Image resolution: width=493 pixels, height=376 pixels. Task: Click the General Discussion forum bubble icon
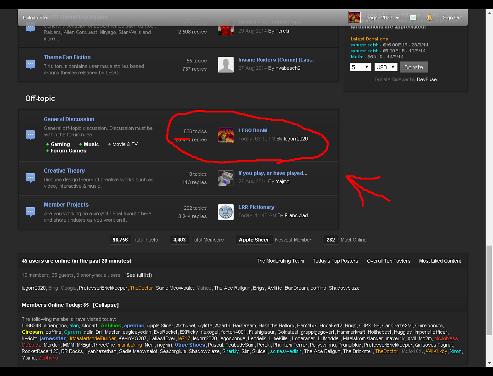pos(30,135)
